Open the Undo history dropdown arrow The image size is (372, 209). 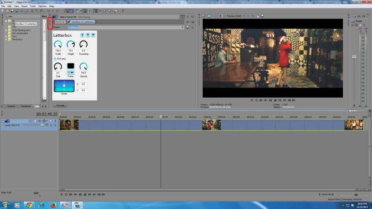click(x=53, y=11)
